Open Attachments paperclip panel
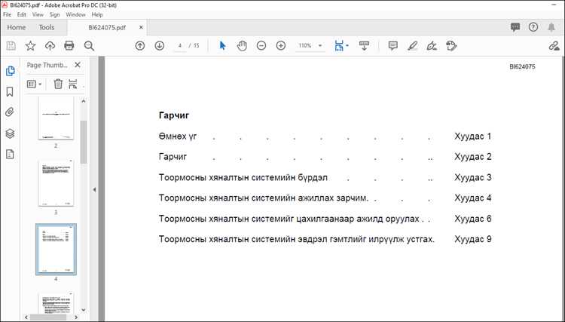The image size is (565, 322). tap(10, 112)
